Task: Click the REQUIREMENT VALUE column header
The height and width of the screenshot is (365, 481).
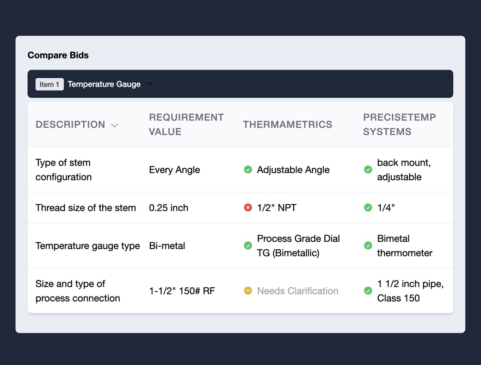Action: pos(186,124)
